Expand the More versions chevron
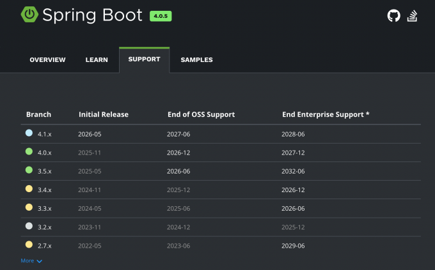 40,261
